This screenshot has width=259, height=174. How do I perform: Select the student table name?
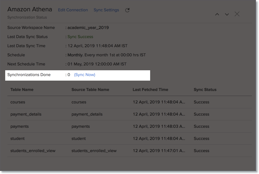tap(17, 138)
